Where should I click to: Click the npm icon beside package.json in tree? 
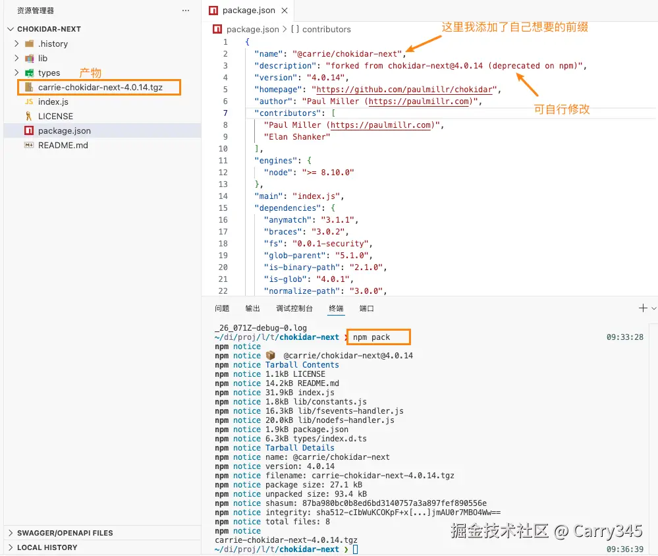click(29, 130)
